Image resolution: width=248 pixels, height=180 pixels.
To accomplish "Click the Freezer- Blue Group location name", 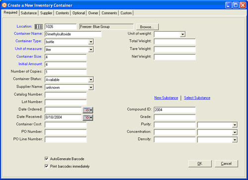I will pos(106,27).
